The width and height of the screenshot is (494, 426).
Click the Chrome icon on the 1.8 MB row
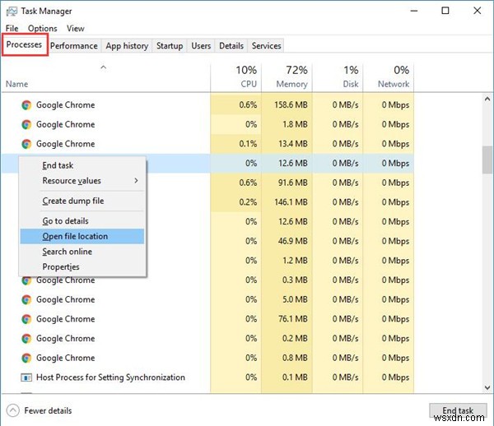point(26,124)
